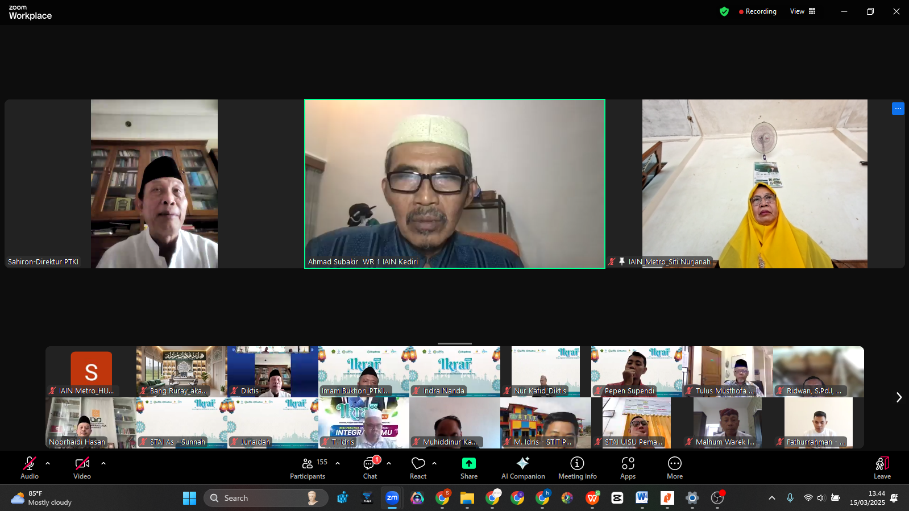909x511 pixels.
Task: Unmute the Audio microphone
Action: [30, 468]
